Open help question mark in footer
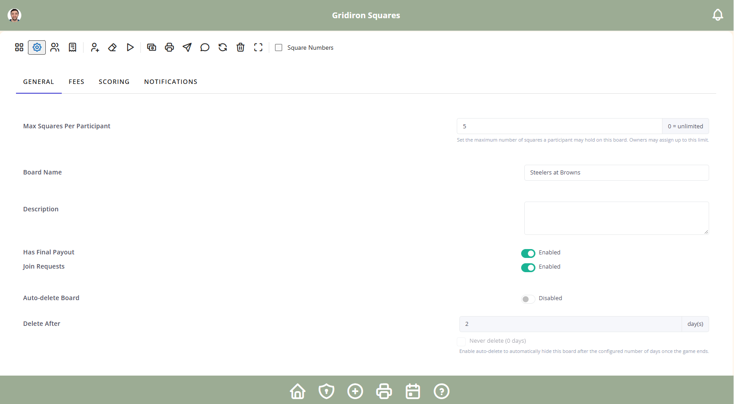 (442, 391)
